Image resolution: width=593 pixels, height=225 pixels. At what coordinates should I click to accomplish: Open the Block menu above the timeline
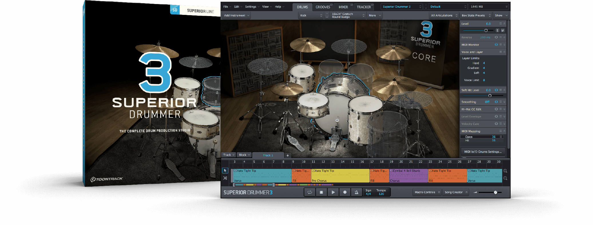tap(244, 155)
